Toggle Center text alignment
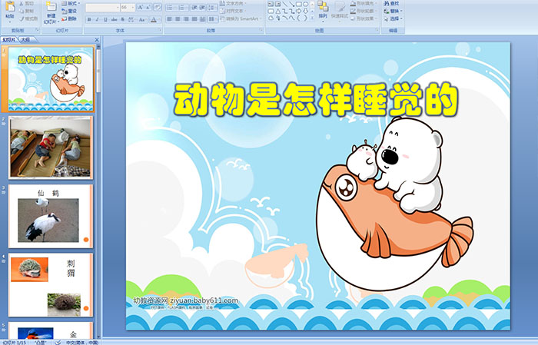This screenshot has height=345, width=538. click(178, 19)
